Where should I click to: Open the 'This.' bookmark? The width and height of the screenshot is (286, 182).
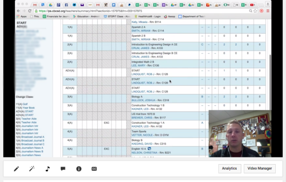pyautogui.click(x=35, y=17)
